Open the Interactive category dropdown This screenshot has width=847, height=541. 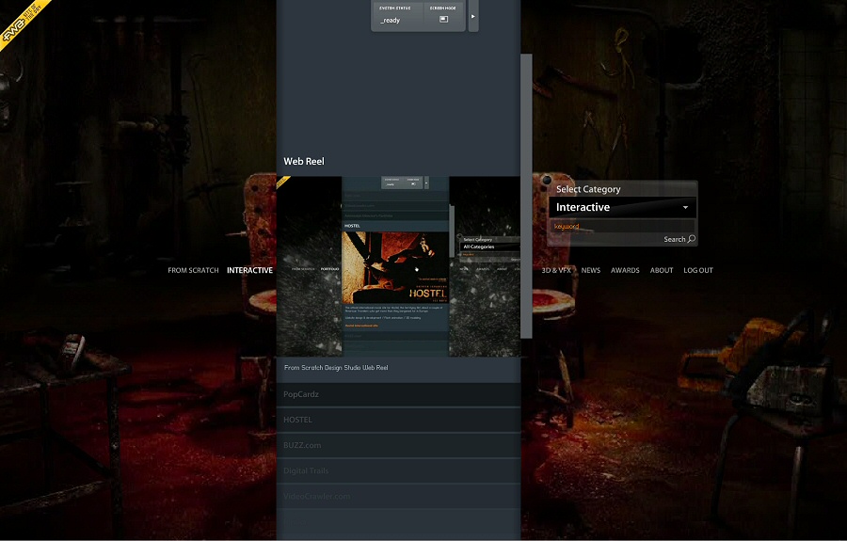click(622, 207)
